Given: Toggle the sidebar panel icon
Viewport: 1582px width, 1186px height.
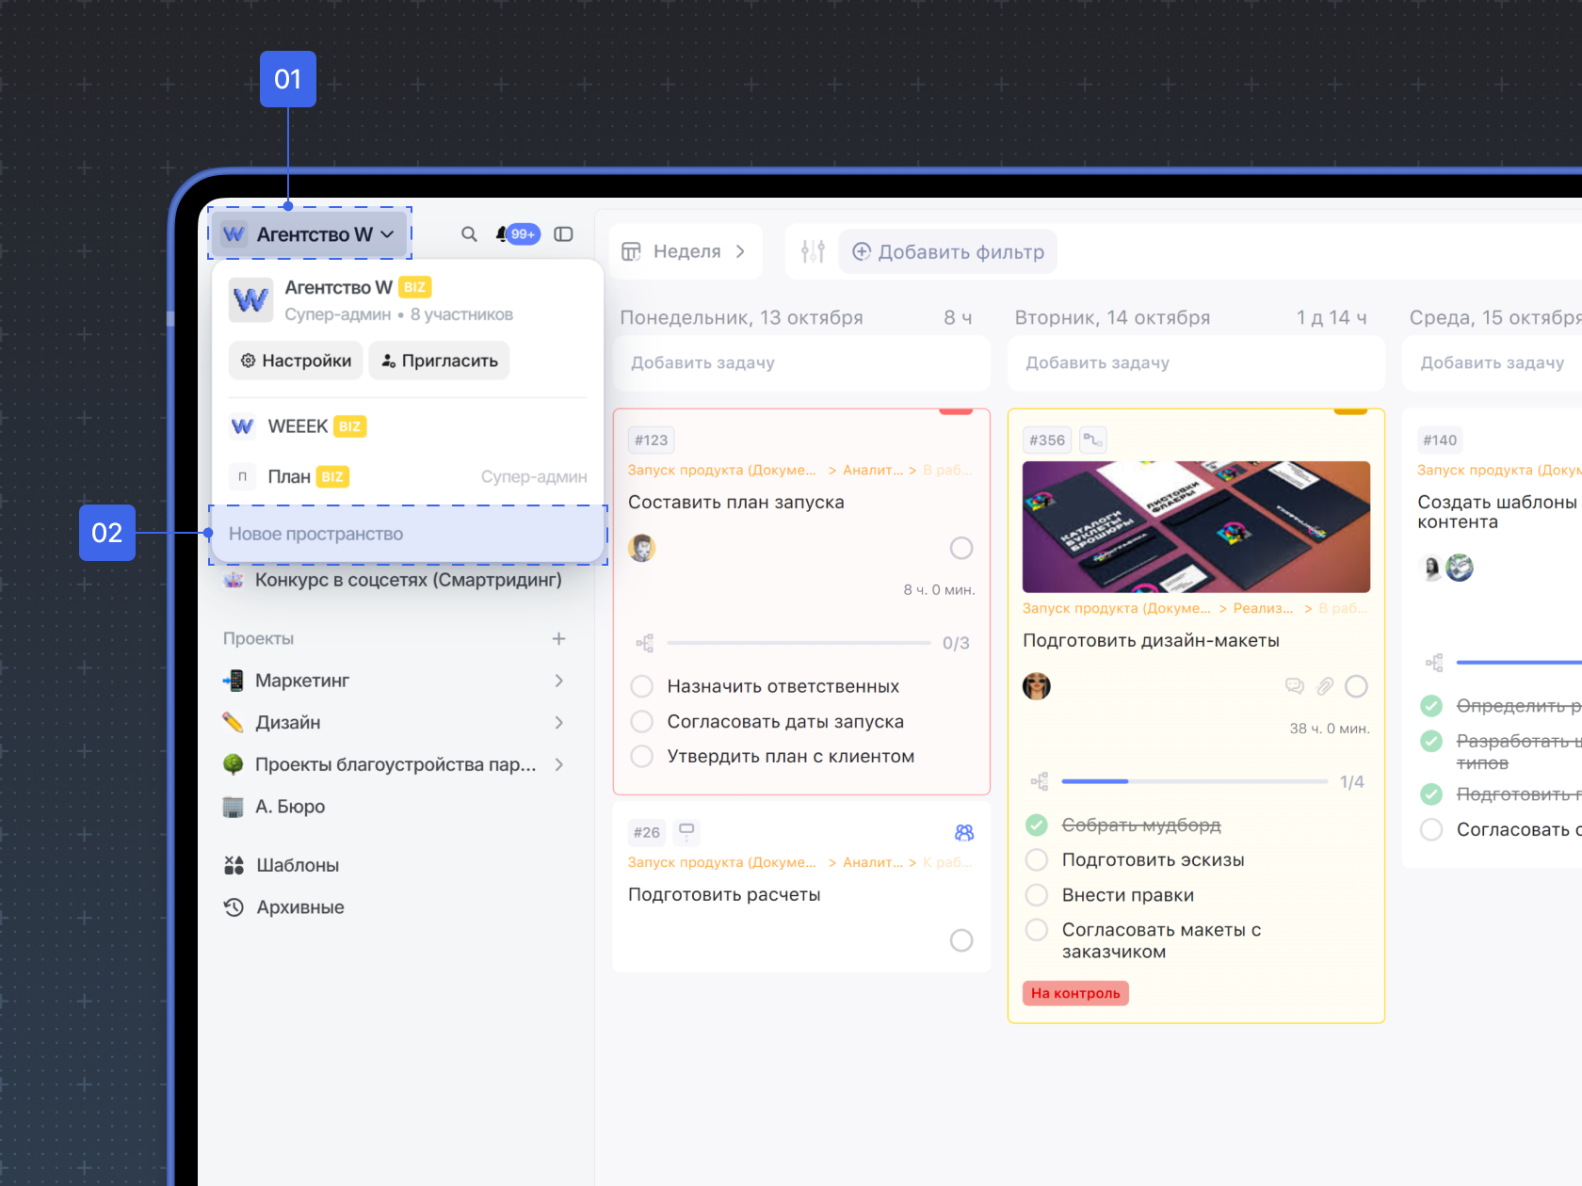Looking at the screenshot, I should click(563, 234).
